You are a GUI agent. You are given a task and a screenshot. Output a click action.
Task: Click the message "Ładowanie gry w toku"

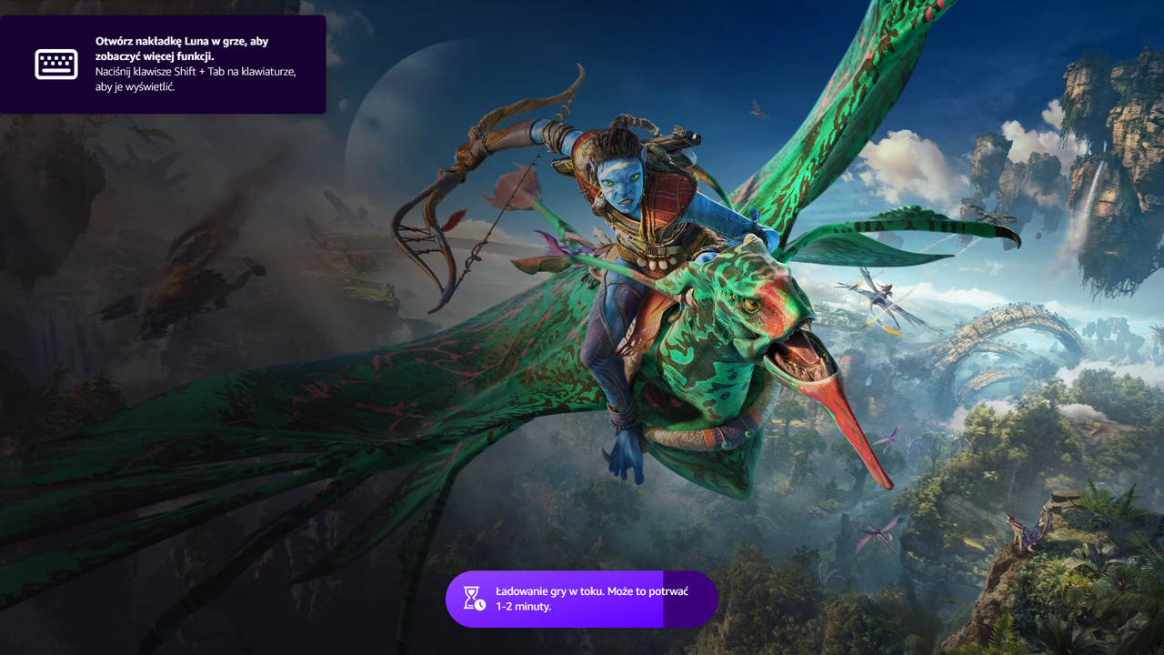point(549,591)
